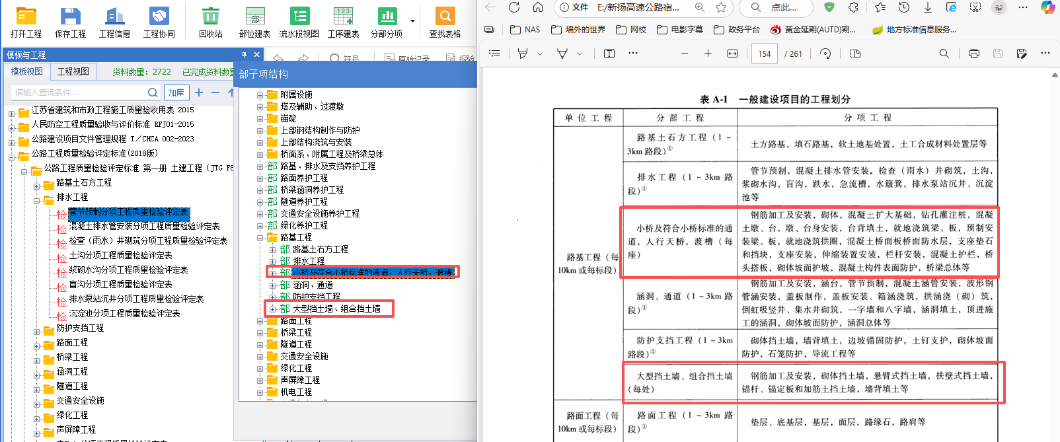Click the PDF rotate page icon
The height and width of the screenshot is (442, 1060).
pyautogui.click(x=825, y=54)
